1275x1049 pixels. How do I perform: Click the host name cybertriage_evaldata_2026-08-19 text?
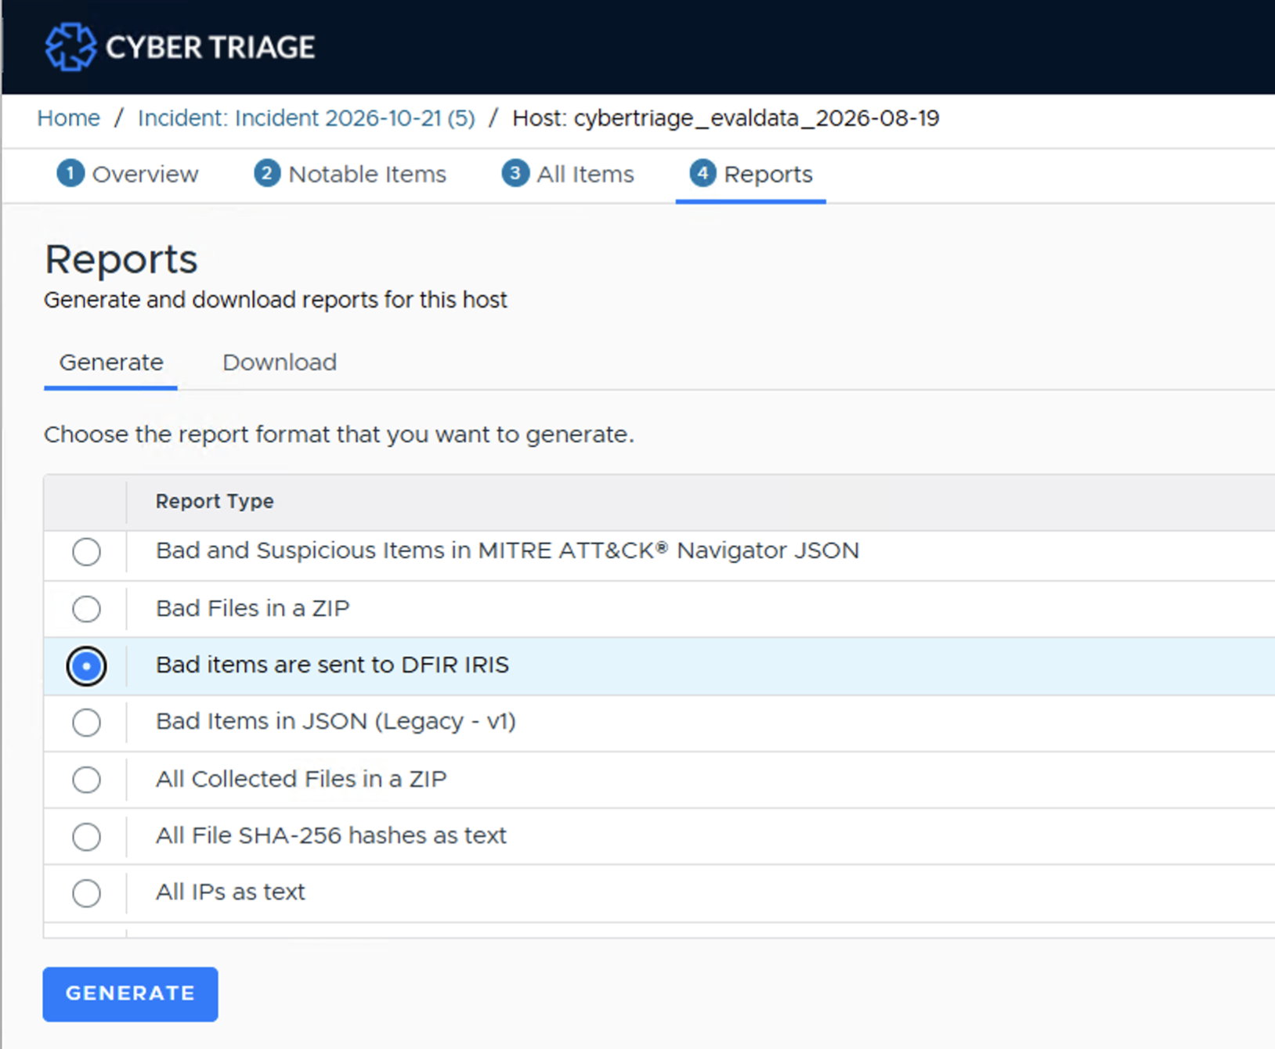756,118
